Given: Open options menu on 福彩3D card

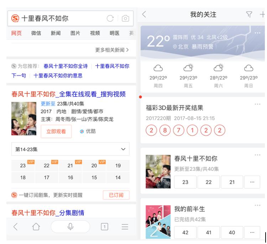Looking at the screenshot, I should (257, 104).
